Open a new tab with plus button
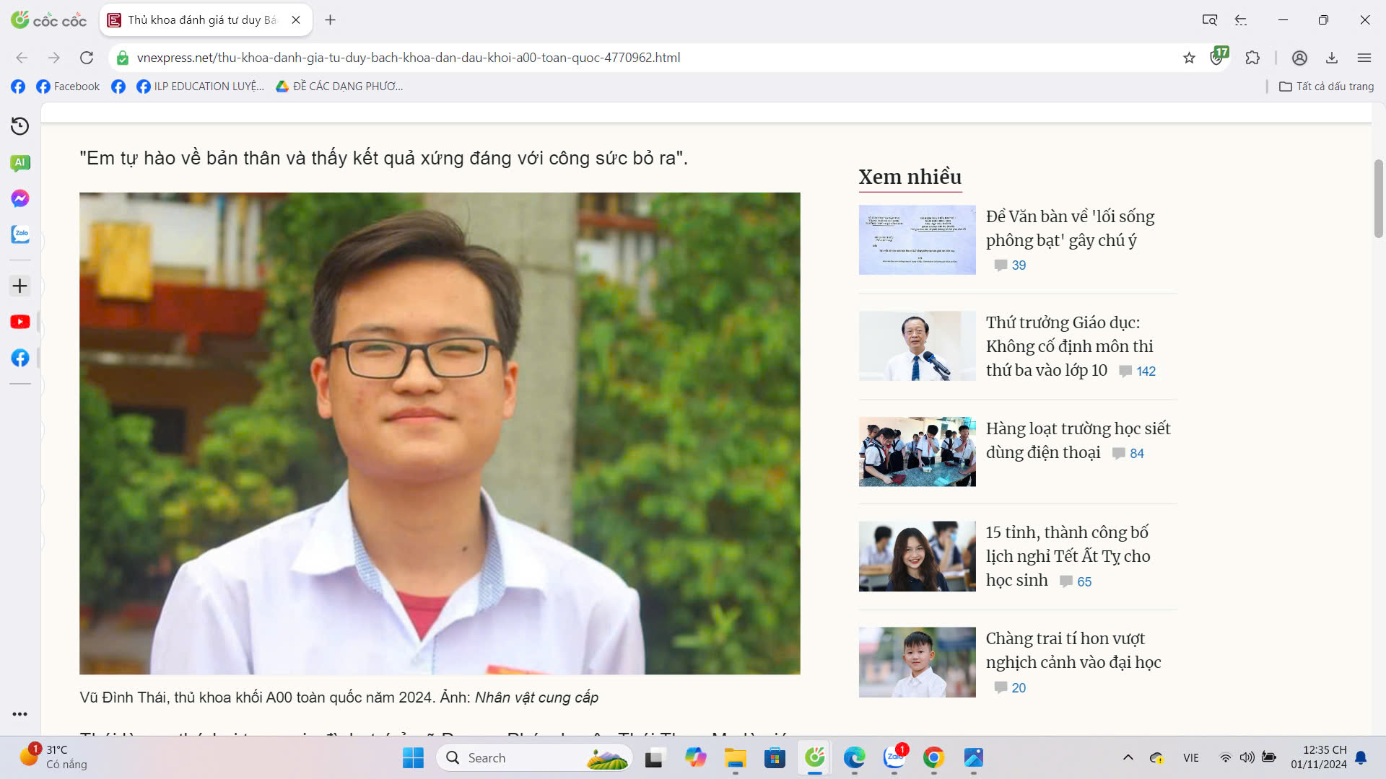1386x779 pixels. [330, 20]
